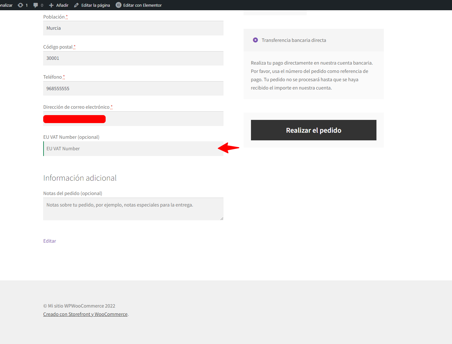The image size is (452, 344).
Task: Click the updates refresh icon in admin bar
Action: click(x=20, y=5)
